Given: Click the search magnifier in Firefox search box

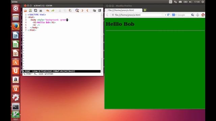Looking at the screenshot, I should [192, 15].
